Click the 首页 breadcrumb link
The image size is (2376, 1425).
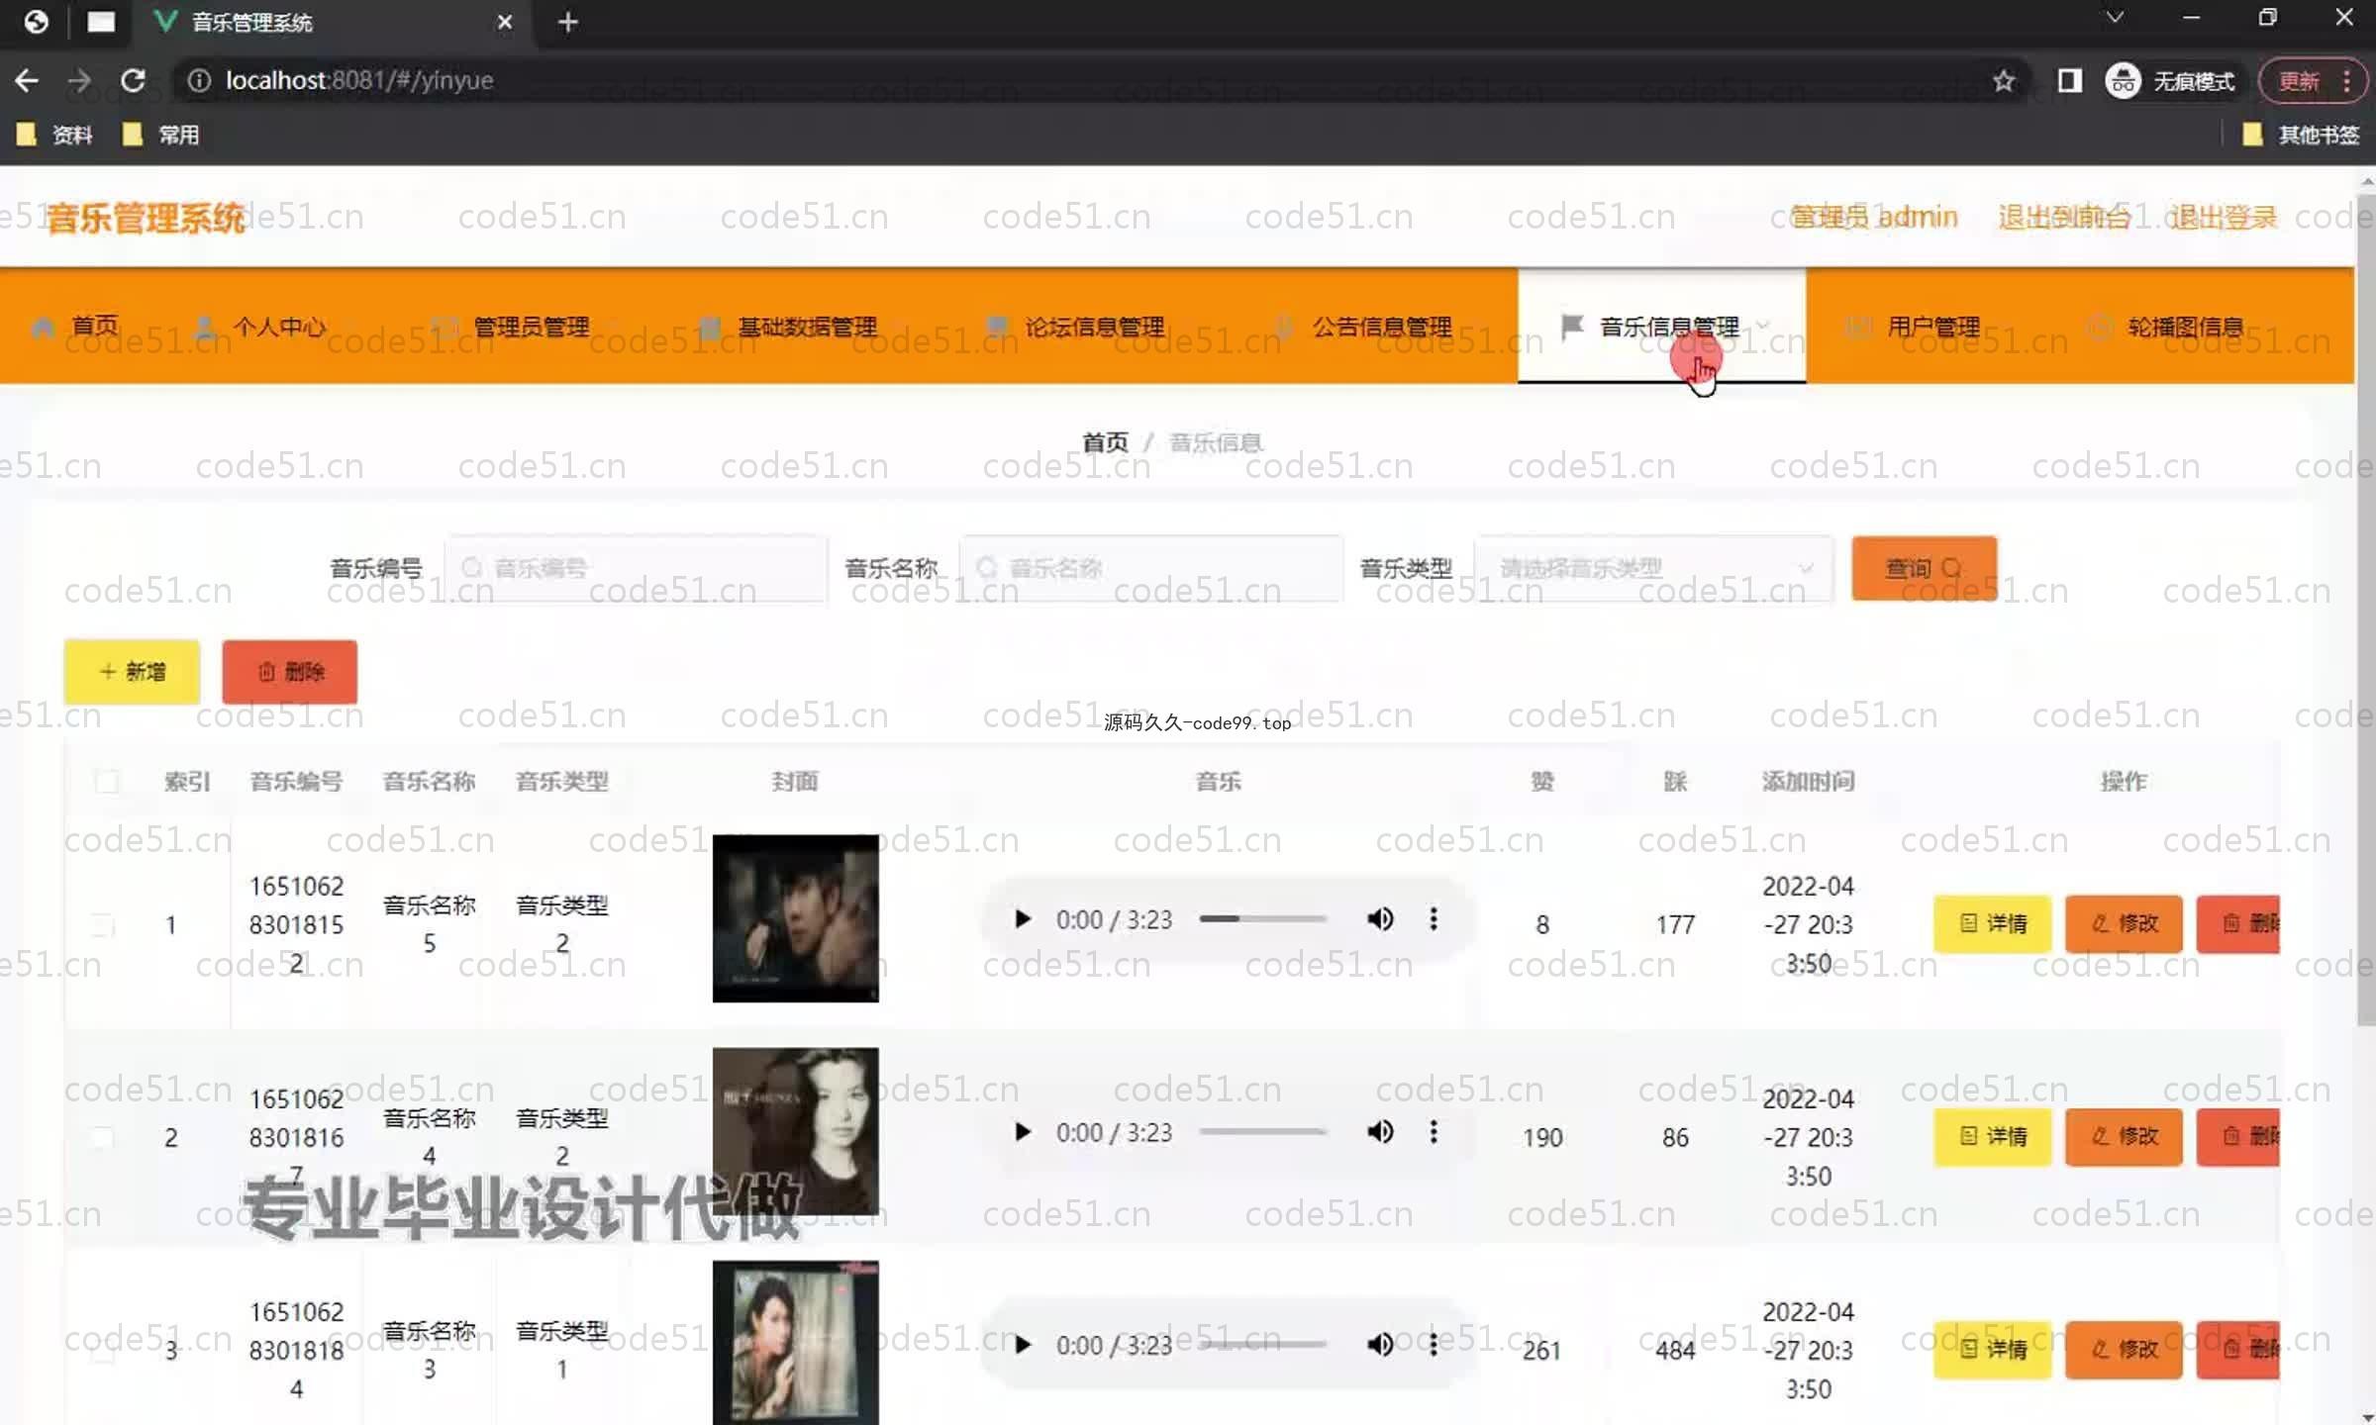(1105, 442)
